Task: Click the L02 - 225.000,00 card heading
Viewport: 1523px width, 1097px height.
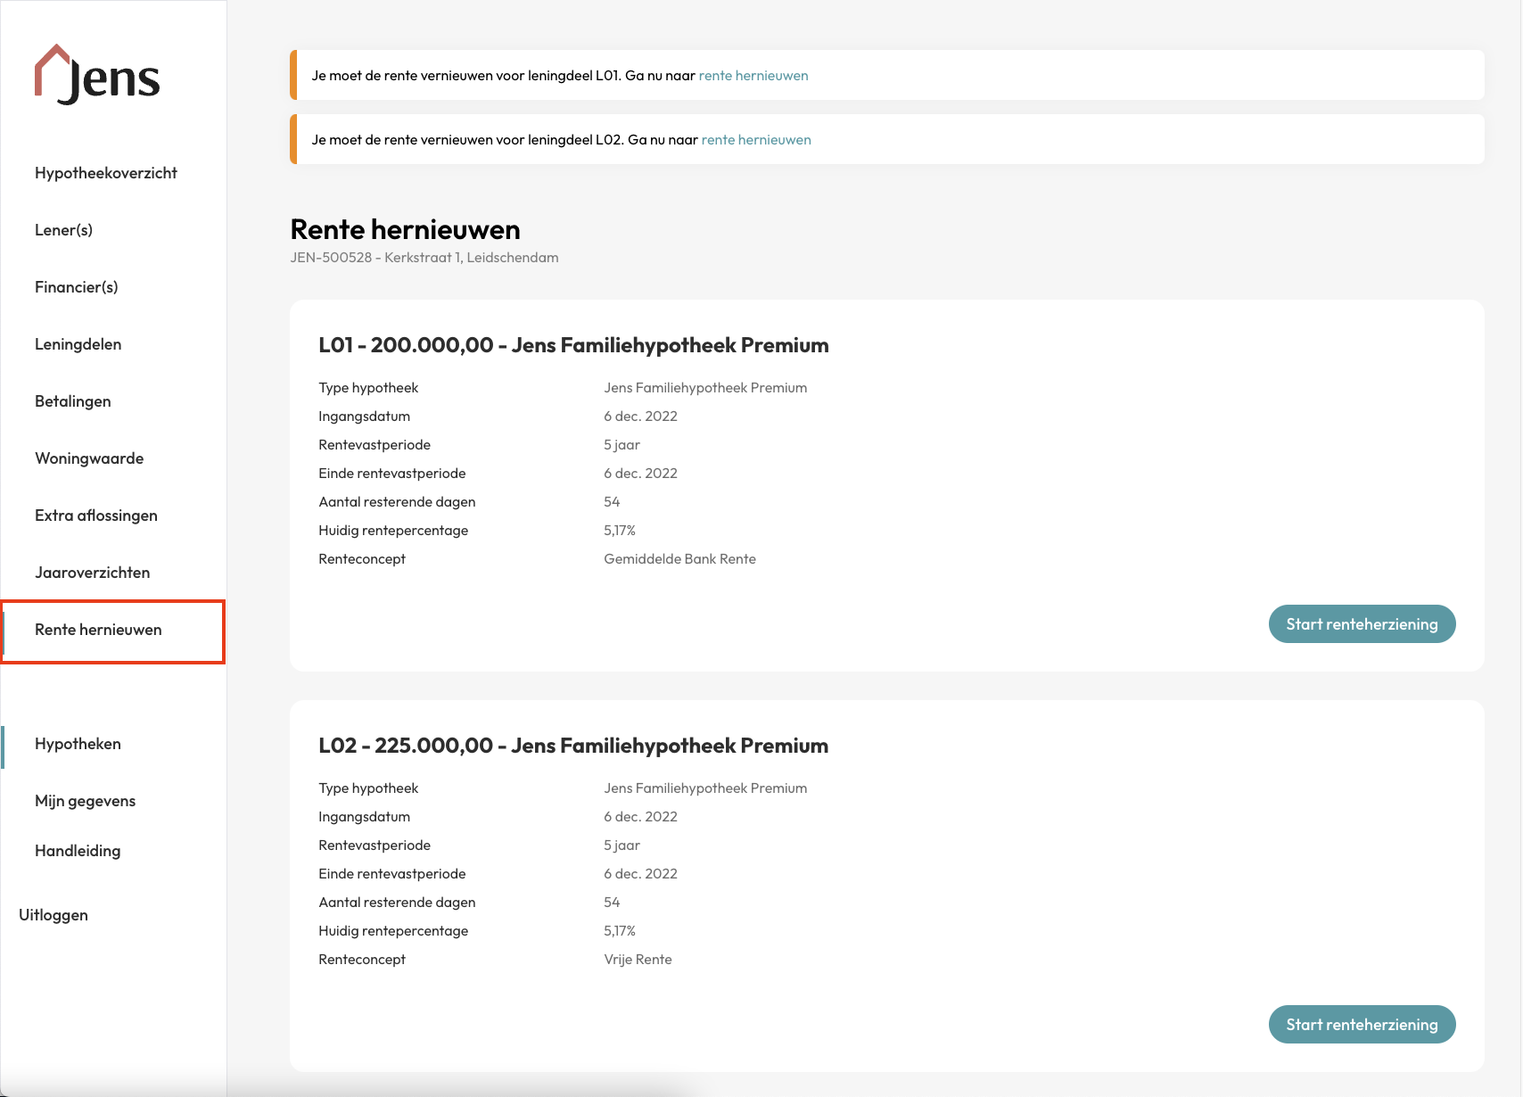Action: (573, 746)
